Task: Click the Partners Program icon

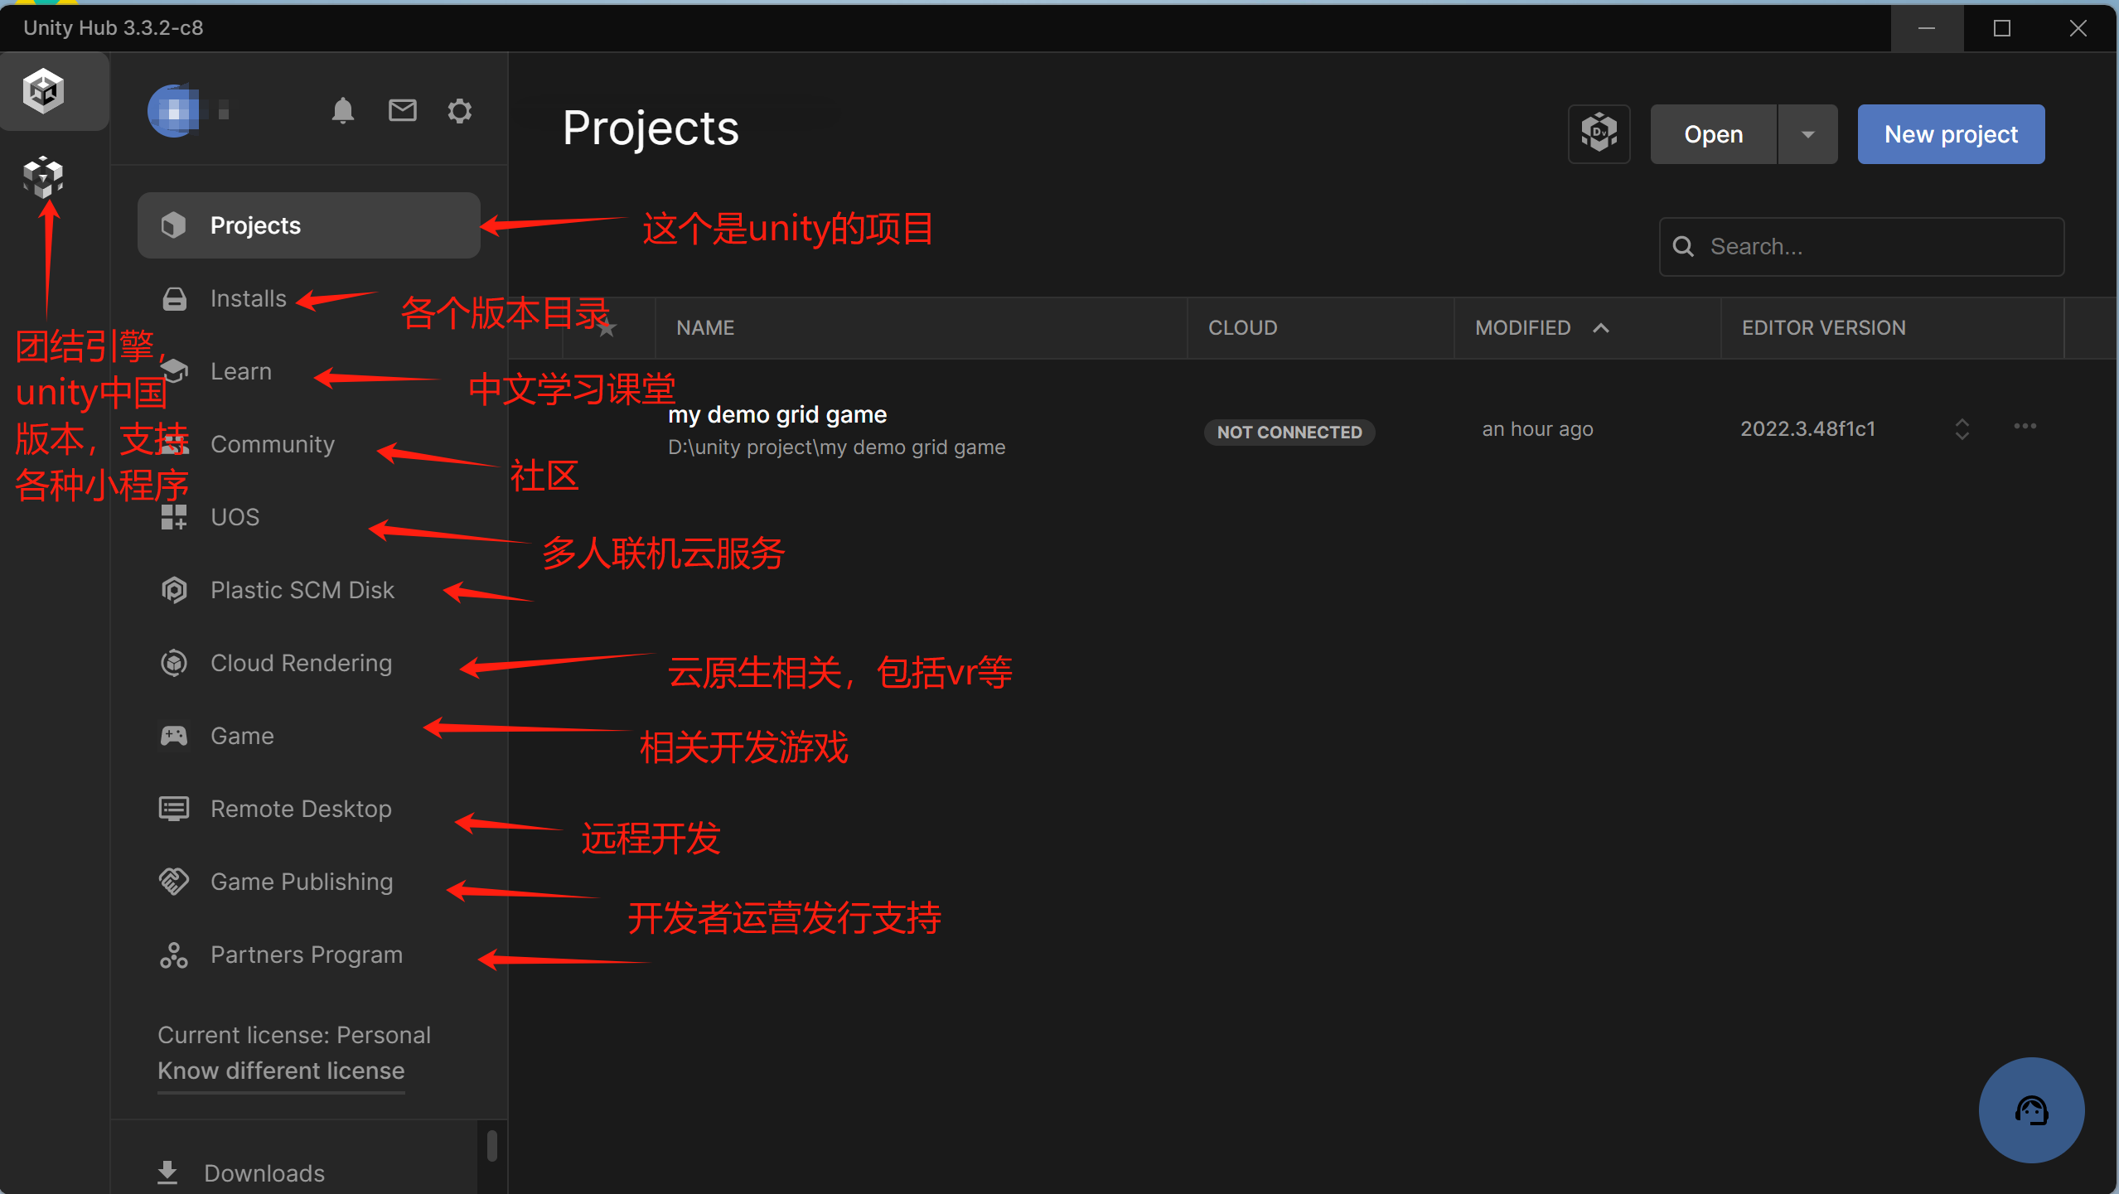Action: click(174, 955)
